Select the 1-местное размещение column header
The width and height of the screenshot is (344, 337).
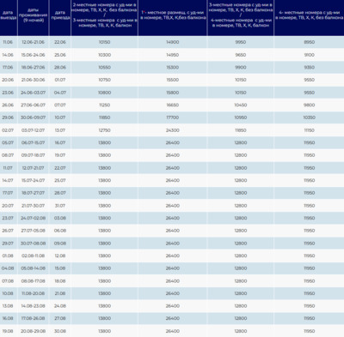coord(173,15)
